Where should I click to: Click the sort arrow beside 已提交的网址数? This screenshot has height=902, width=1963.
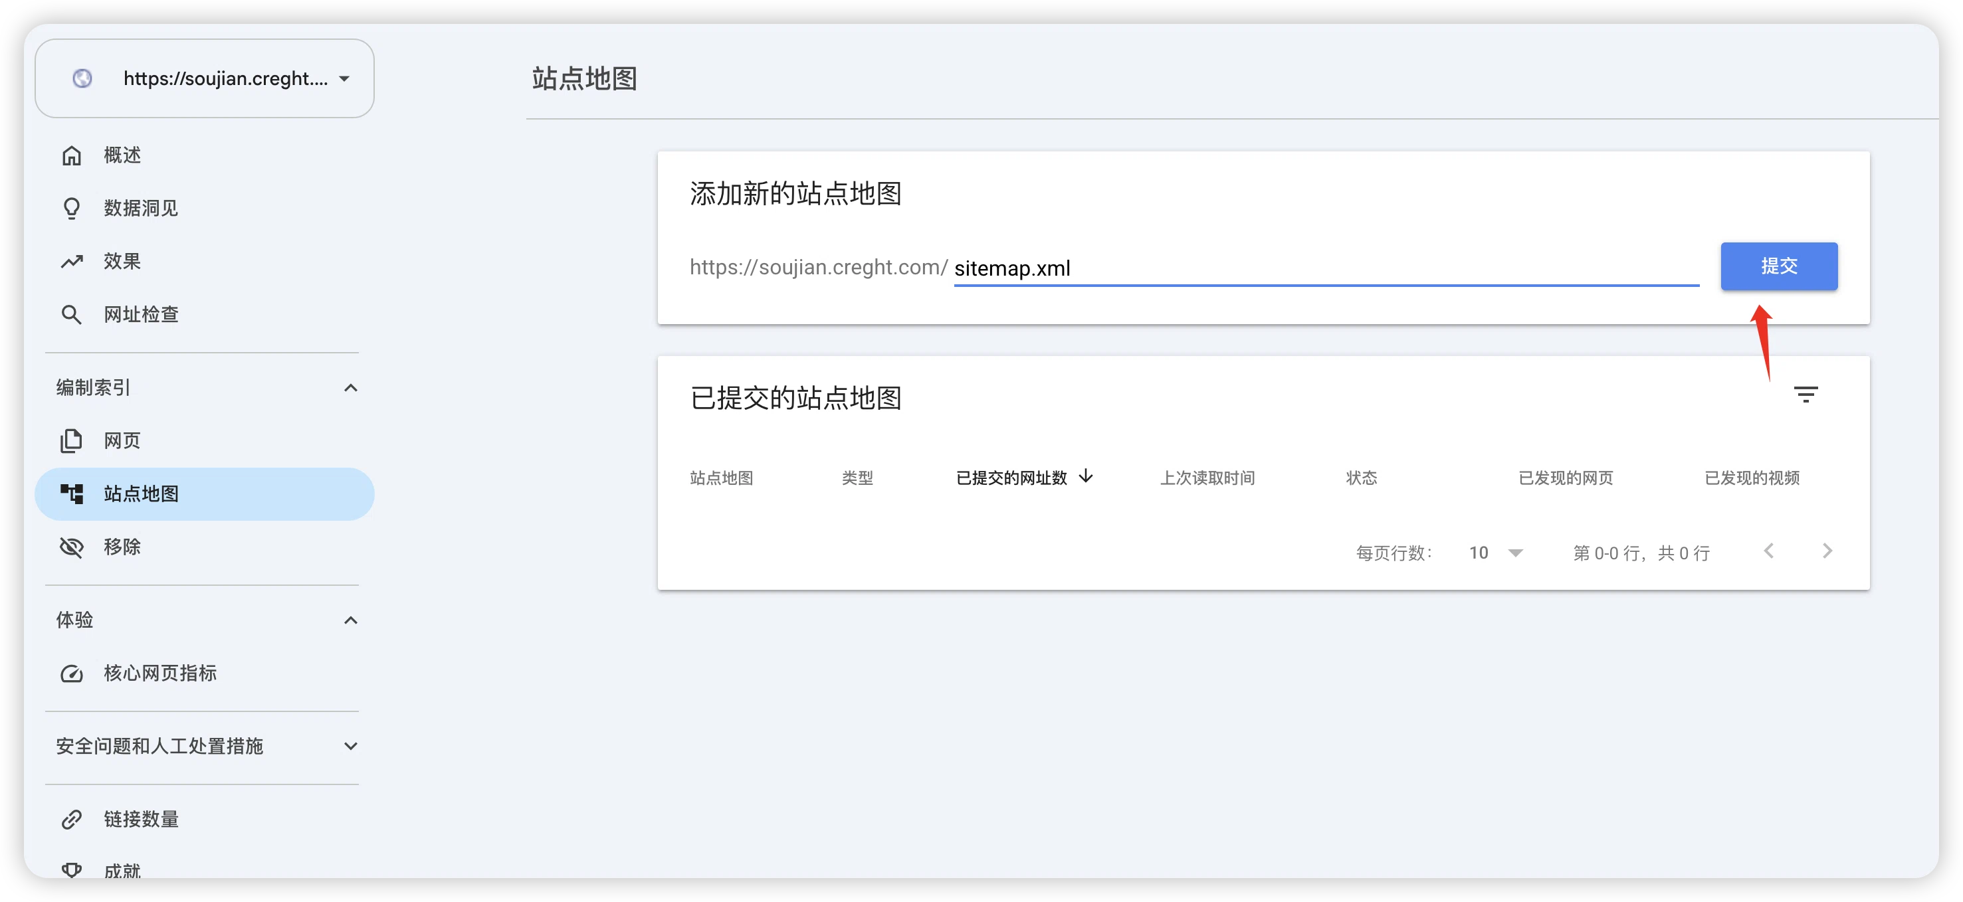tap(1086, 477)
